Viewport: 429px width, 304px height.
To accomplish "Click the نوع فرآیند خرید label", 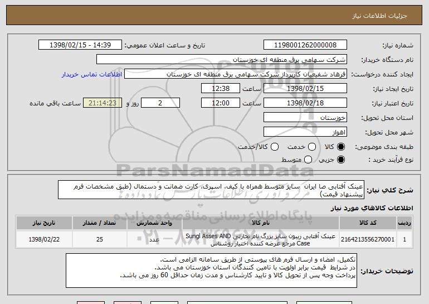I will pyautogui.click(x=391, y=160).
